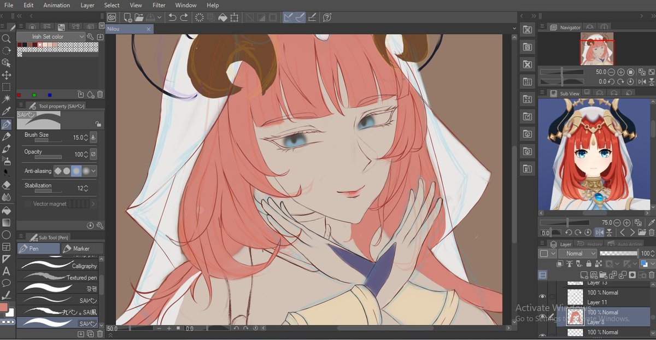Image resolution: width=656 pixels, height=340 pixels.
Task: Select the Text tool
Action: pyautogui.click(x=7, y=271)
